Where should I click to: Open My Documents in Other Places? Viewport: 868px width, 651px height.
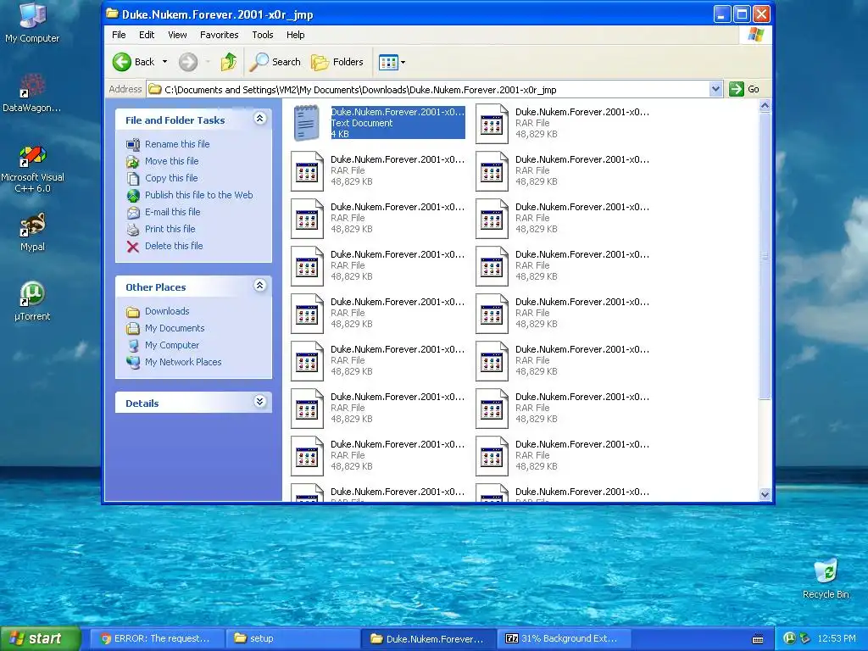coord(175,328)
